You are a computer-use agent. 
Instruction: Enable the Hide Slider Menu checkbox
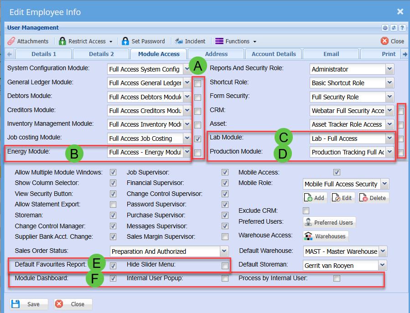[x=225, y=266]
